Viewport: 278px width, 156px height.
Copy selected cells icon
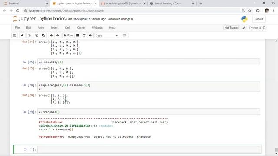point(36,36)
